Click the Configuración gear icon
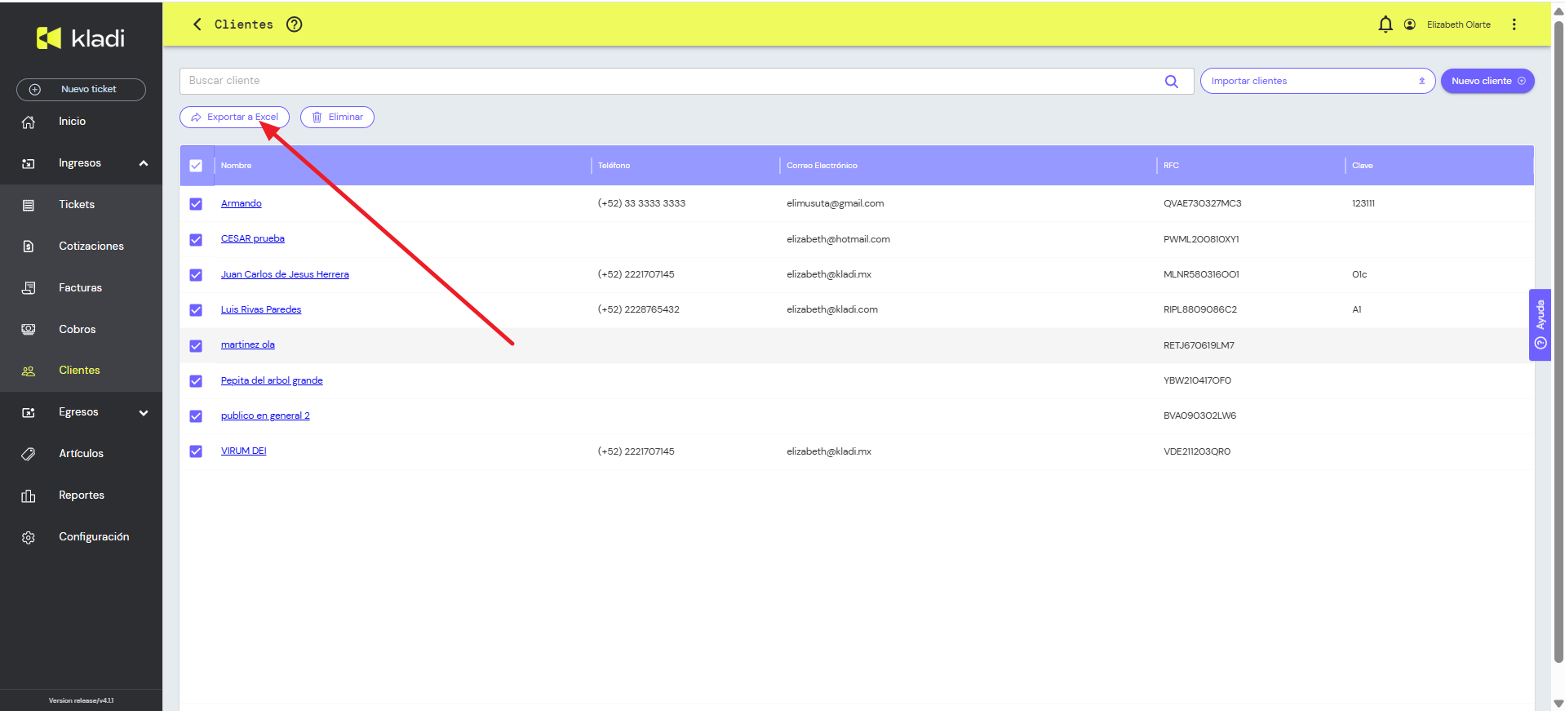The height and width of the screenshot is (711, 1565). tap(29, 537)
